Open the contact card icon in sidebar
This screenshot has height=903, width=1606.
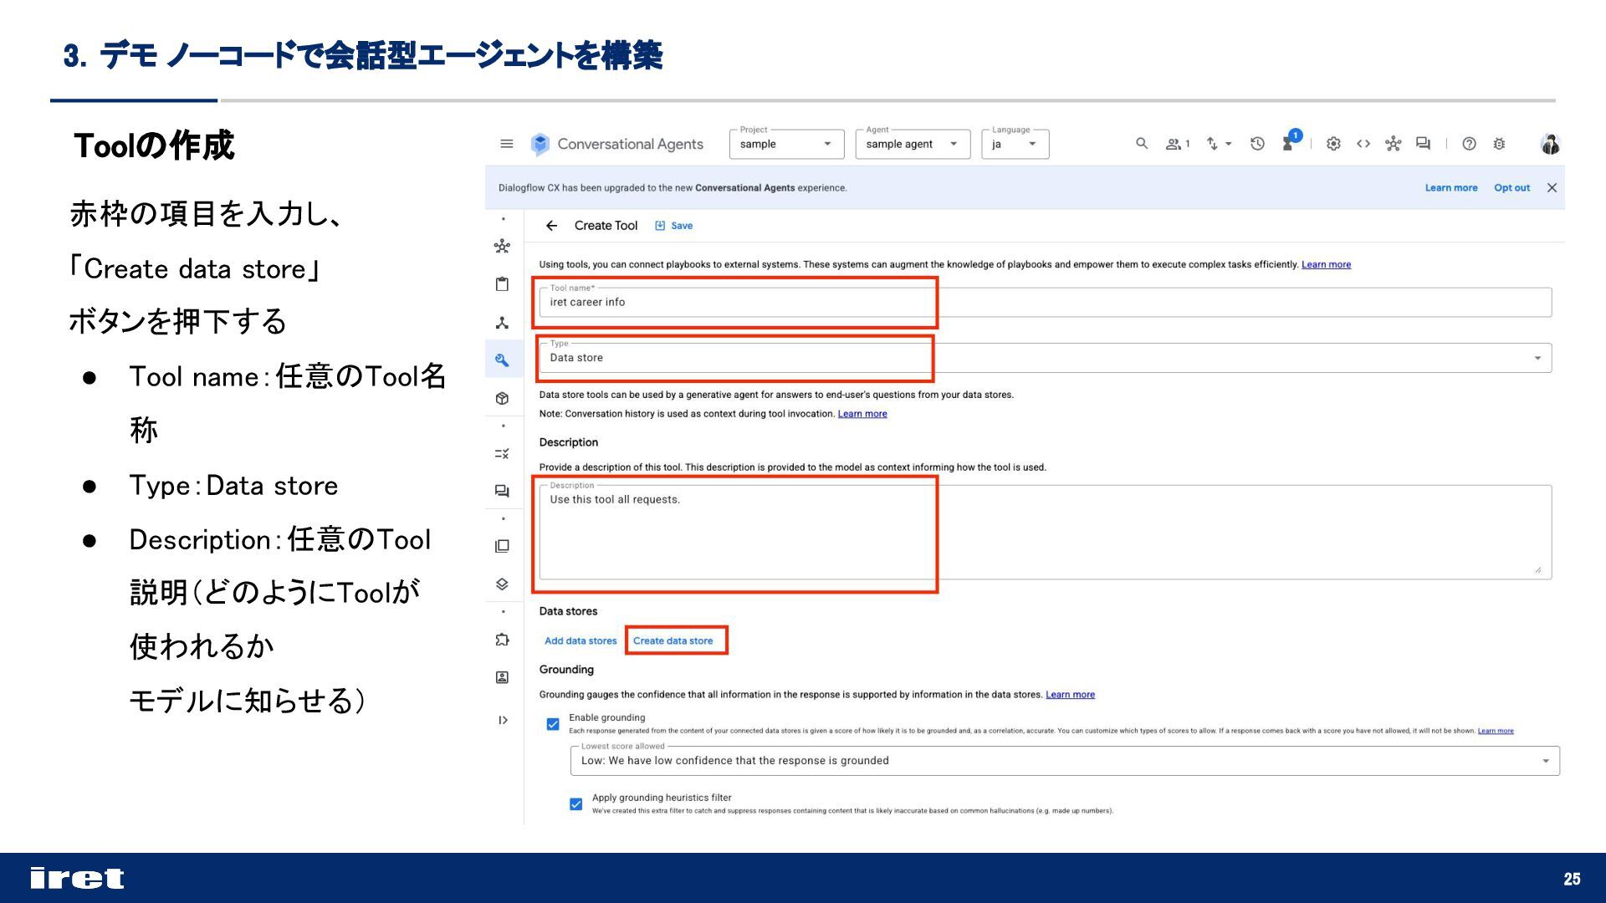click(x=502, y=677)
